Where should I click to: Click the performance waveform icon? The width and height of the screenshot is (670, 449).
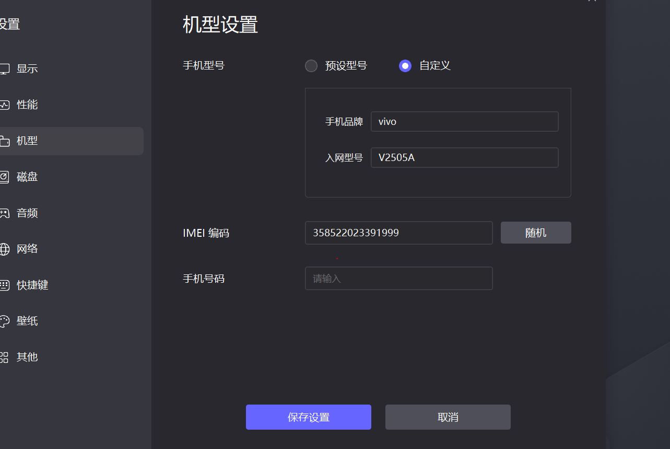pos(4,105)
